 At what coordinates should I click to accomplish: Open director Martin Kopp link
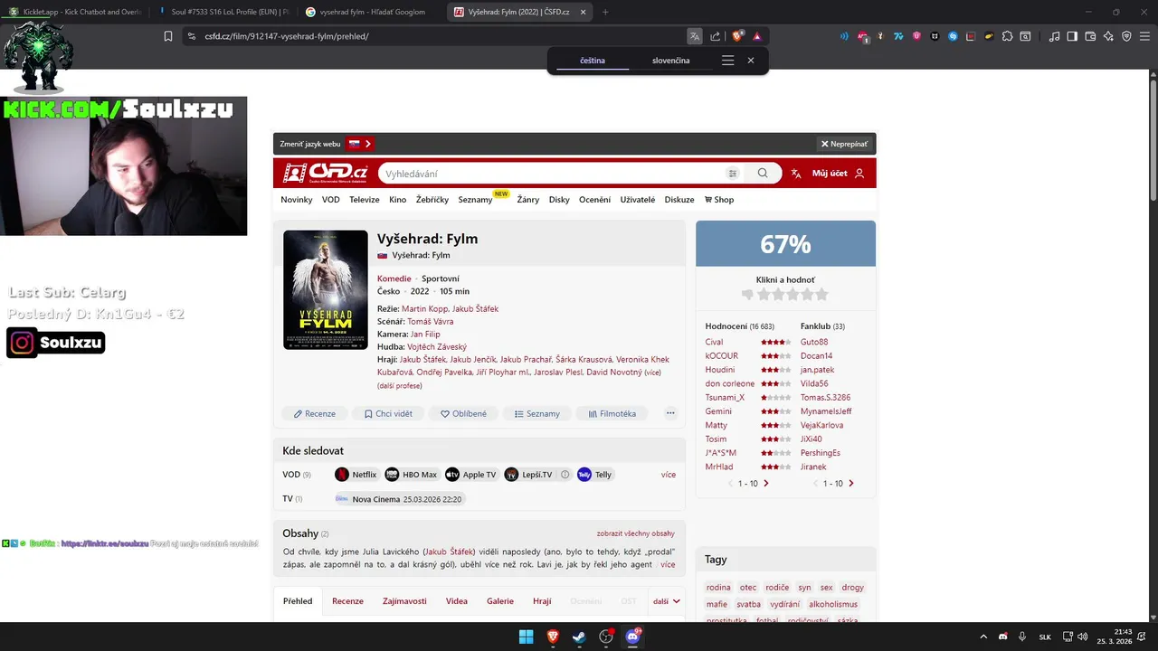click(x=424, y=308)
